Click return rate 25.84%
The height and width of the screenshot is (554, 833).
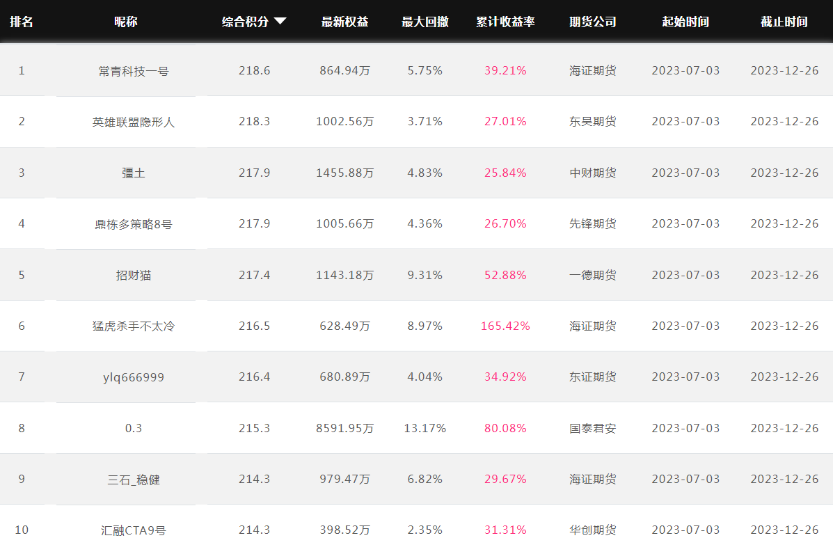click(505, 173)
